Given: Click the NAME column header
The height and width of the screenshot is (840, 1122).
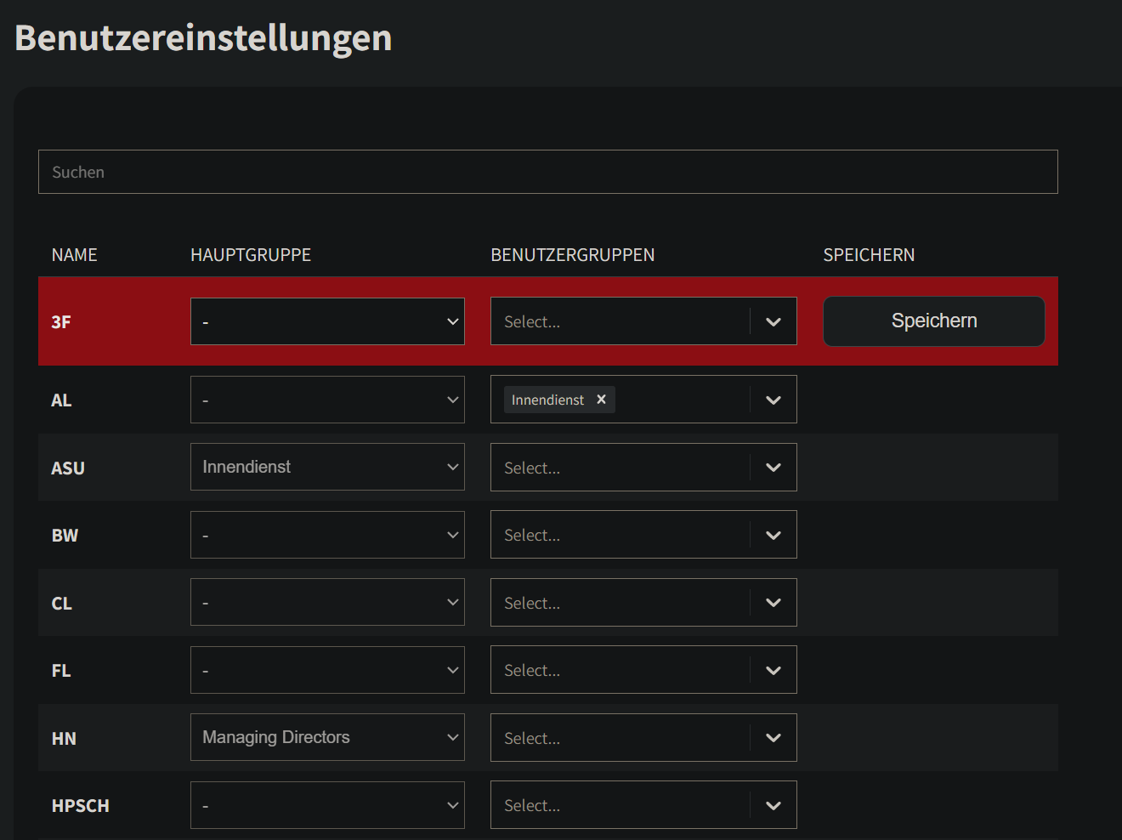Looking at the screenshot, I should click(x=75, y=255).
